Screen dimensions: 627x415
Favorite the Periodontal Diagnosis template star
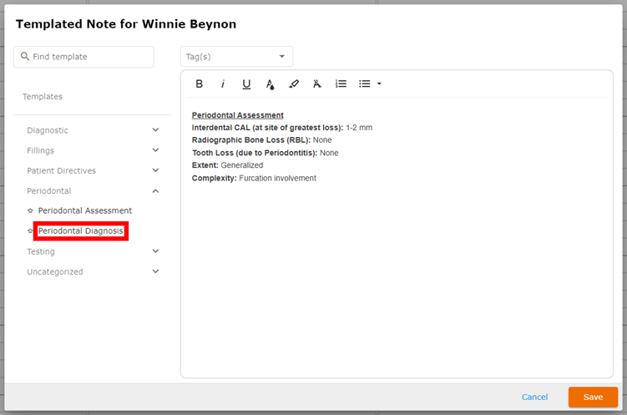click(30, 230)
